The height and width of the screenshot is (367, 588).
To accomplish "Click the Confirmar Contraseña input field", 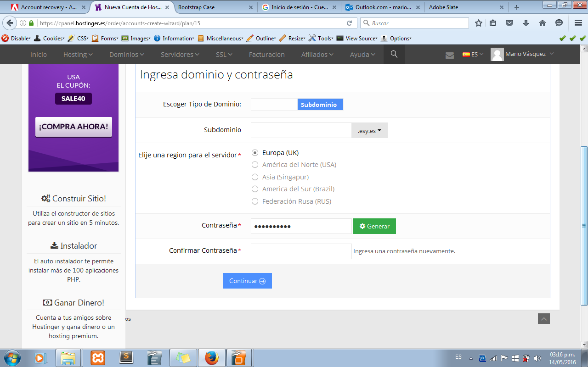I will tap(301, 251).
